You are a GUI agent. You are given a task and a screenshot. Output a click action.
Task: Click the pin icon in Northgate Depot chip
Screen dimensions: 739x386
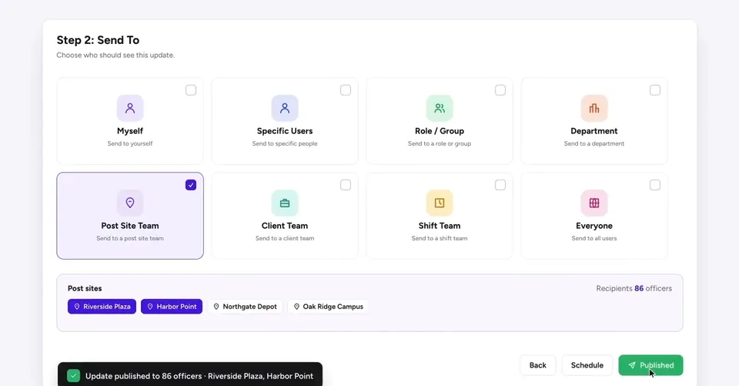(216, 307)
